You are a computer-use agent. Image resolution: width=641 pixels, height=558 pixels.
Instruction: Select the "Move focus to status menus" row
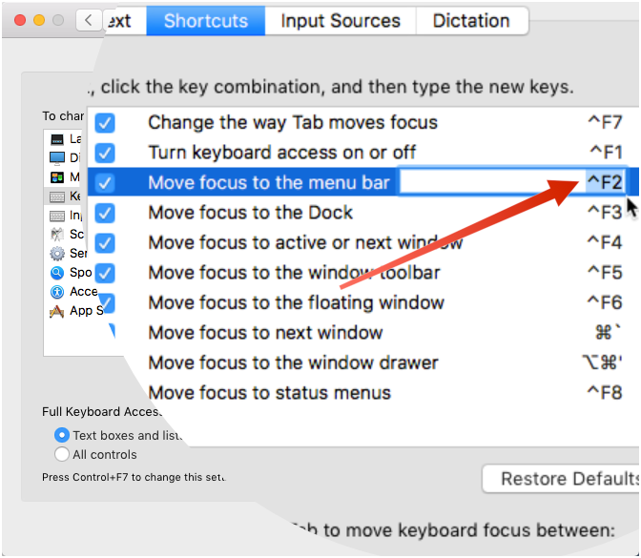[x=270, y=392]
